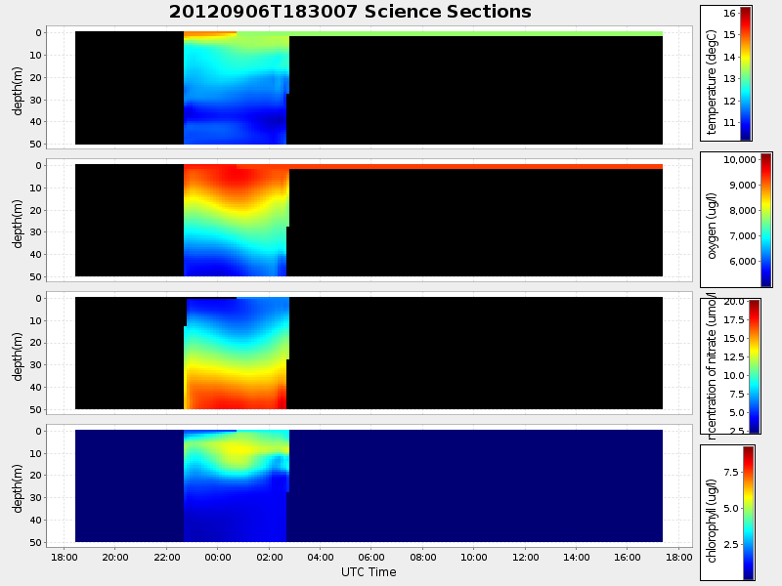The width and height of the screenshot is (782, 586).
Task: Click the colored data in the temperature section
Action: pos(236,90)
